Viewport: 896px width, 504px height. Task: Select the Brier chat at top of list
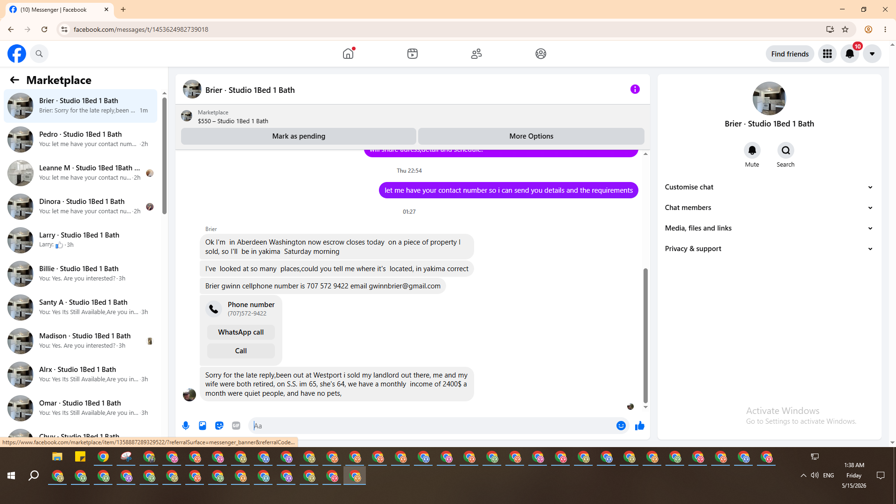81,106
